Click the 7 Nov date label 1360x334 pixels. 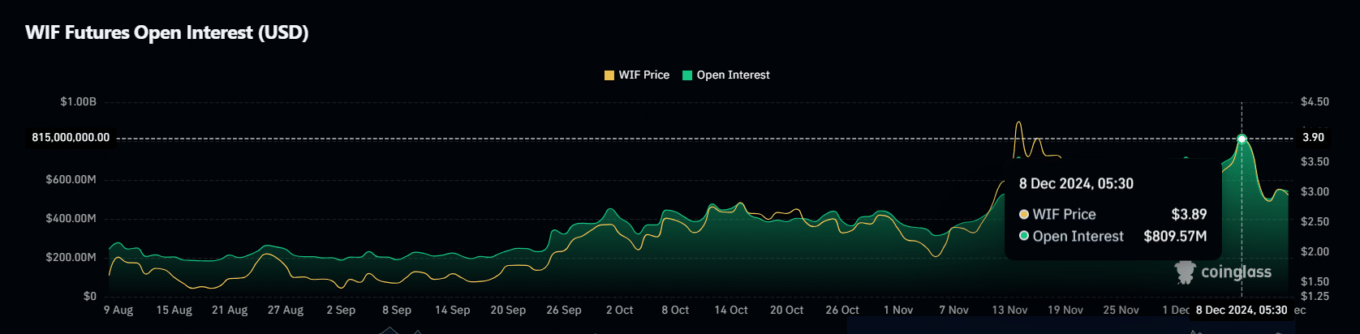(953, 310)
